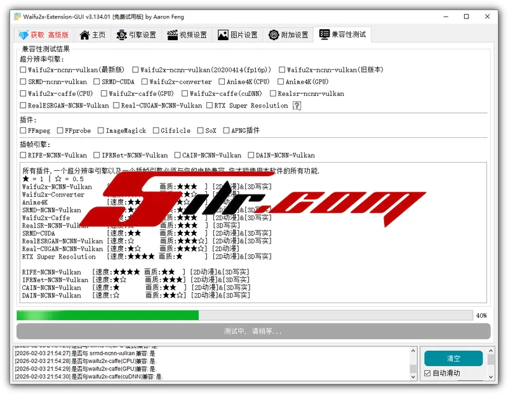The height and width of the screenshot is (394, 508).
Task: Tick the RIFE-NCNN-Vulkan checkbox
Action: tap(23, 155)
